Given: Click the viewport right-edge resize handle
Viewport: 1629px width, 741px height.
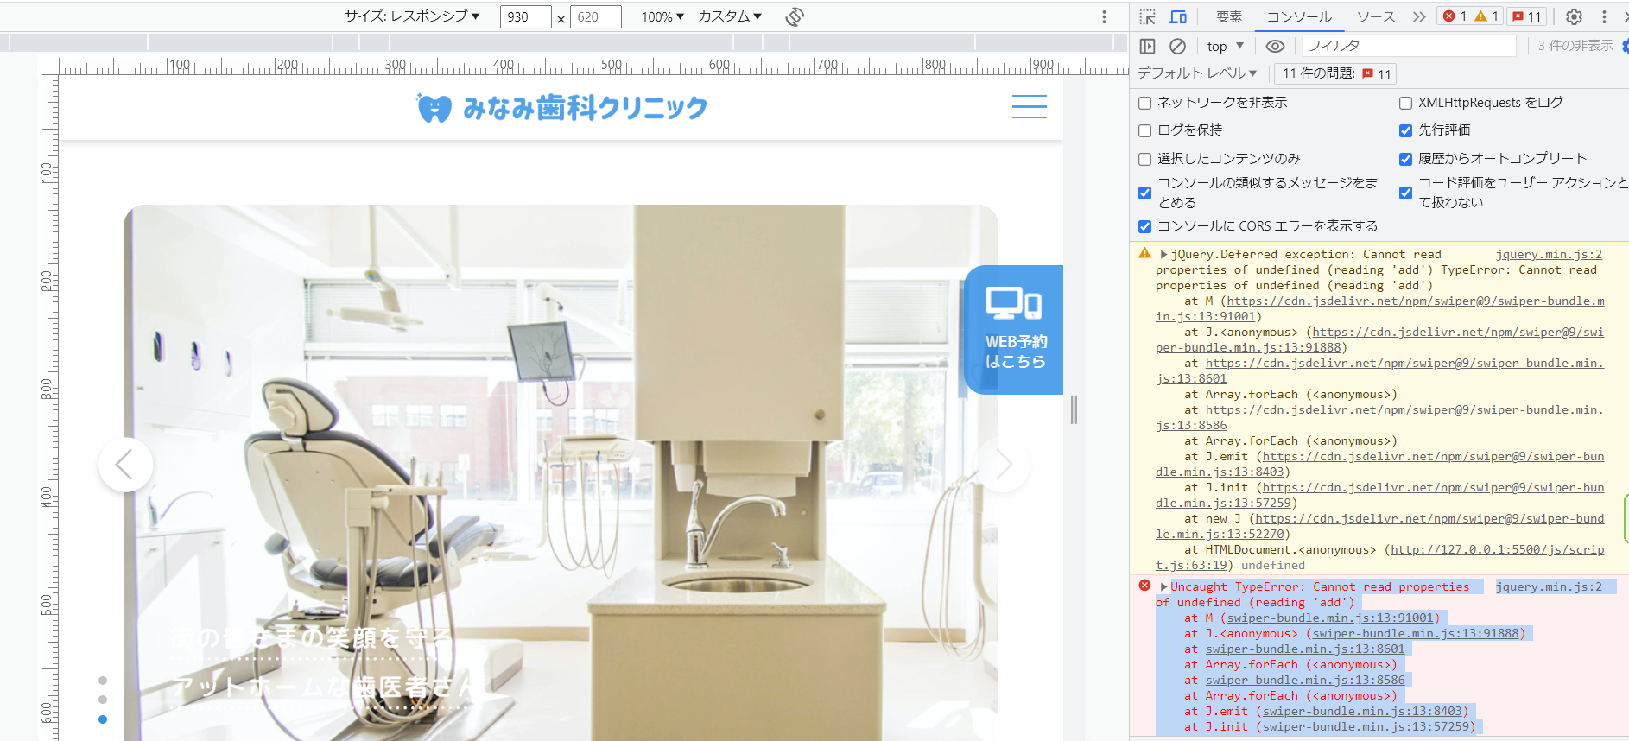Looking at the screenshot, I should click(1074, 409).
